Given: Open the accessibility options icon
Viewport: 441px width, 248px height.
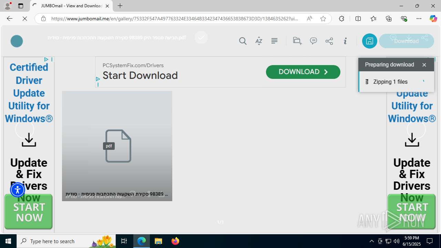Looking at the screenshot, I should pyautogui.click(x=18, y=190).
